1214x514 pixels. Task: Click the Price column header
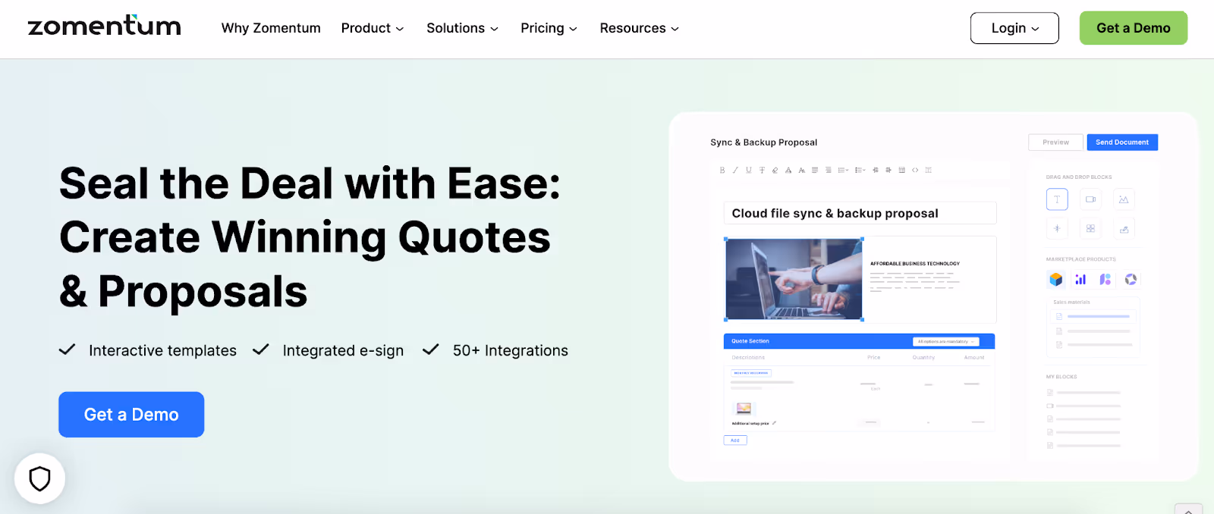click(x=874, y=357)
